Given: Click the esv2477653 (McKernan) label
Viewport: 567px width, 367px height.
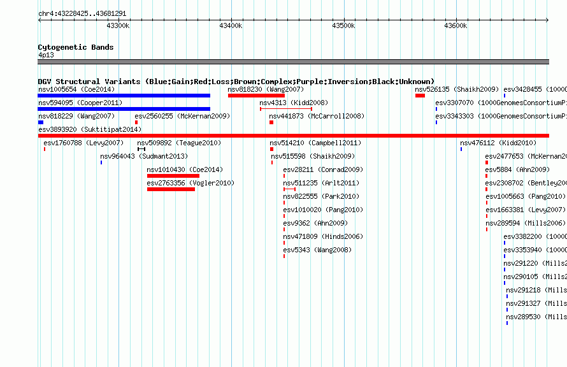Looking at the screenshot, I should pyautogui.click(x=526, y=156).
